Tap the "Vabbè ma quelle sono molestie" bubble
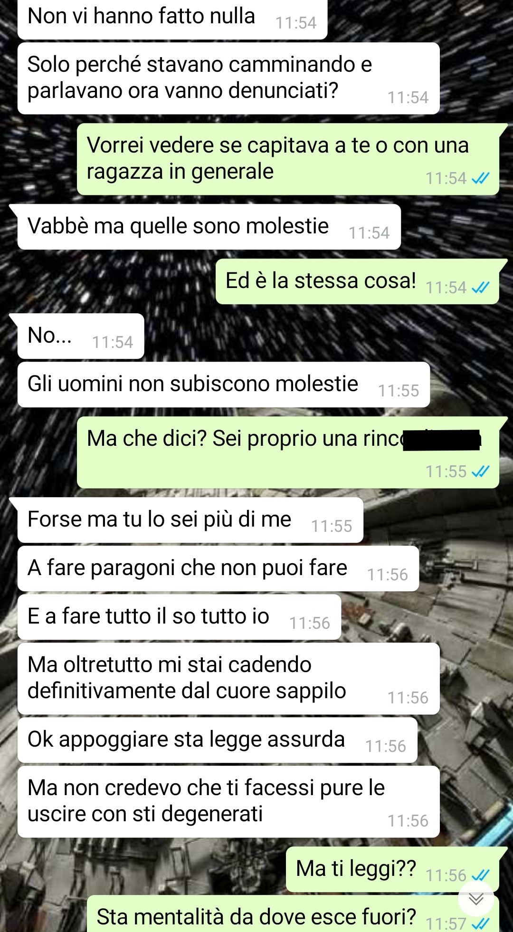 point(209,227)
